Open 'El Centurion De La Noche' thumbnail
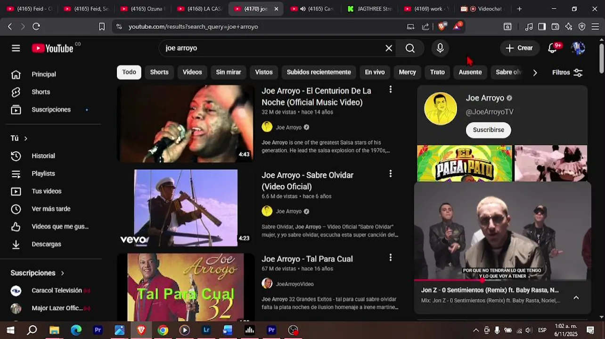The image size is (605, 339). [x=186, y=124]
